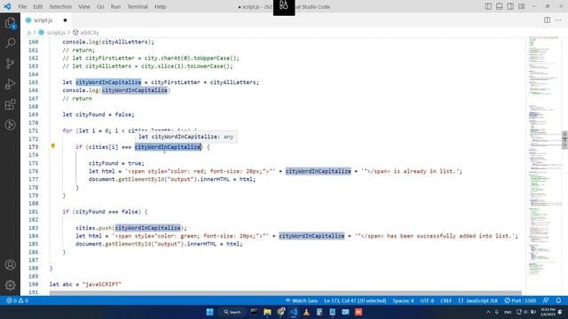The width and height of the screenshot is (568, 319).
Task: Click Watch Sass in status bar
Action: pos(302,300)
